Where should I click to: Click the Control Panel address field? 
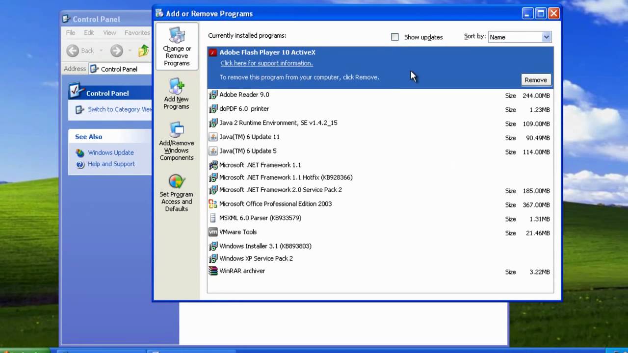pyautogui.click(x=120, y=69)
